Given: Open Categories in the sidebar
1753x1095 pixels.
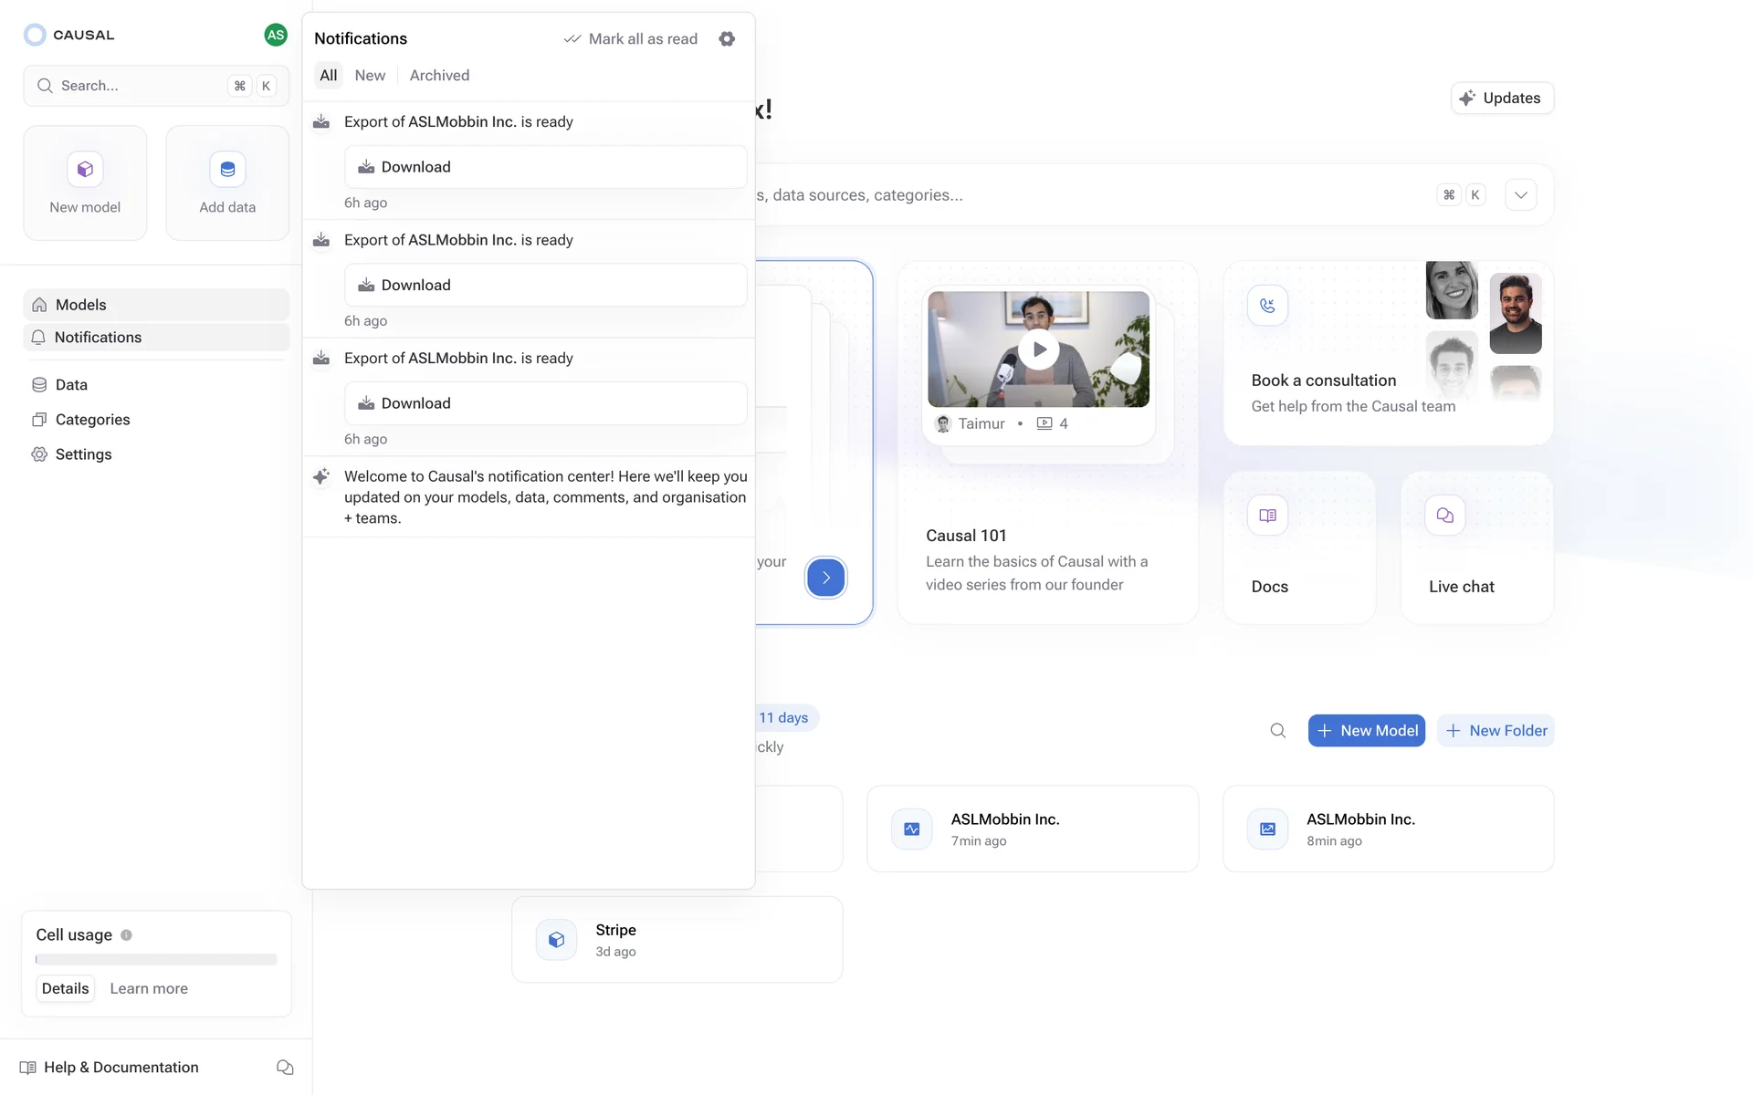Looking at the screenshot, I should (92, 420).
